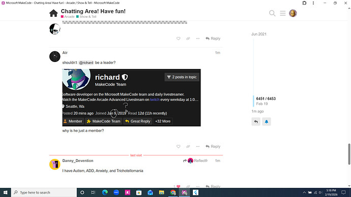Open File Explorer from taskbar
Screen dimensions: 351x197
(x=161, y=192)
